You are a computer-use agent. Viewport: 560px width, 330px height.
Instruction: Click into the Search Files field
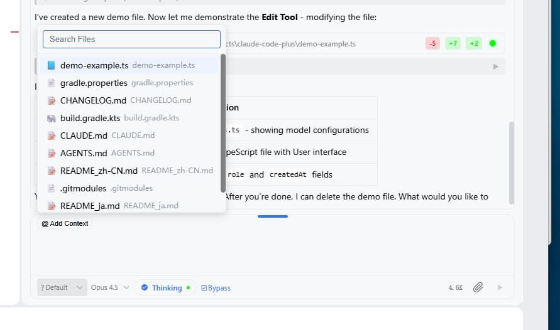131,39
